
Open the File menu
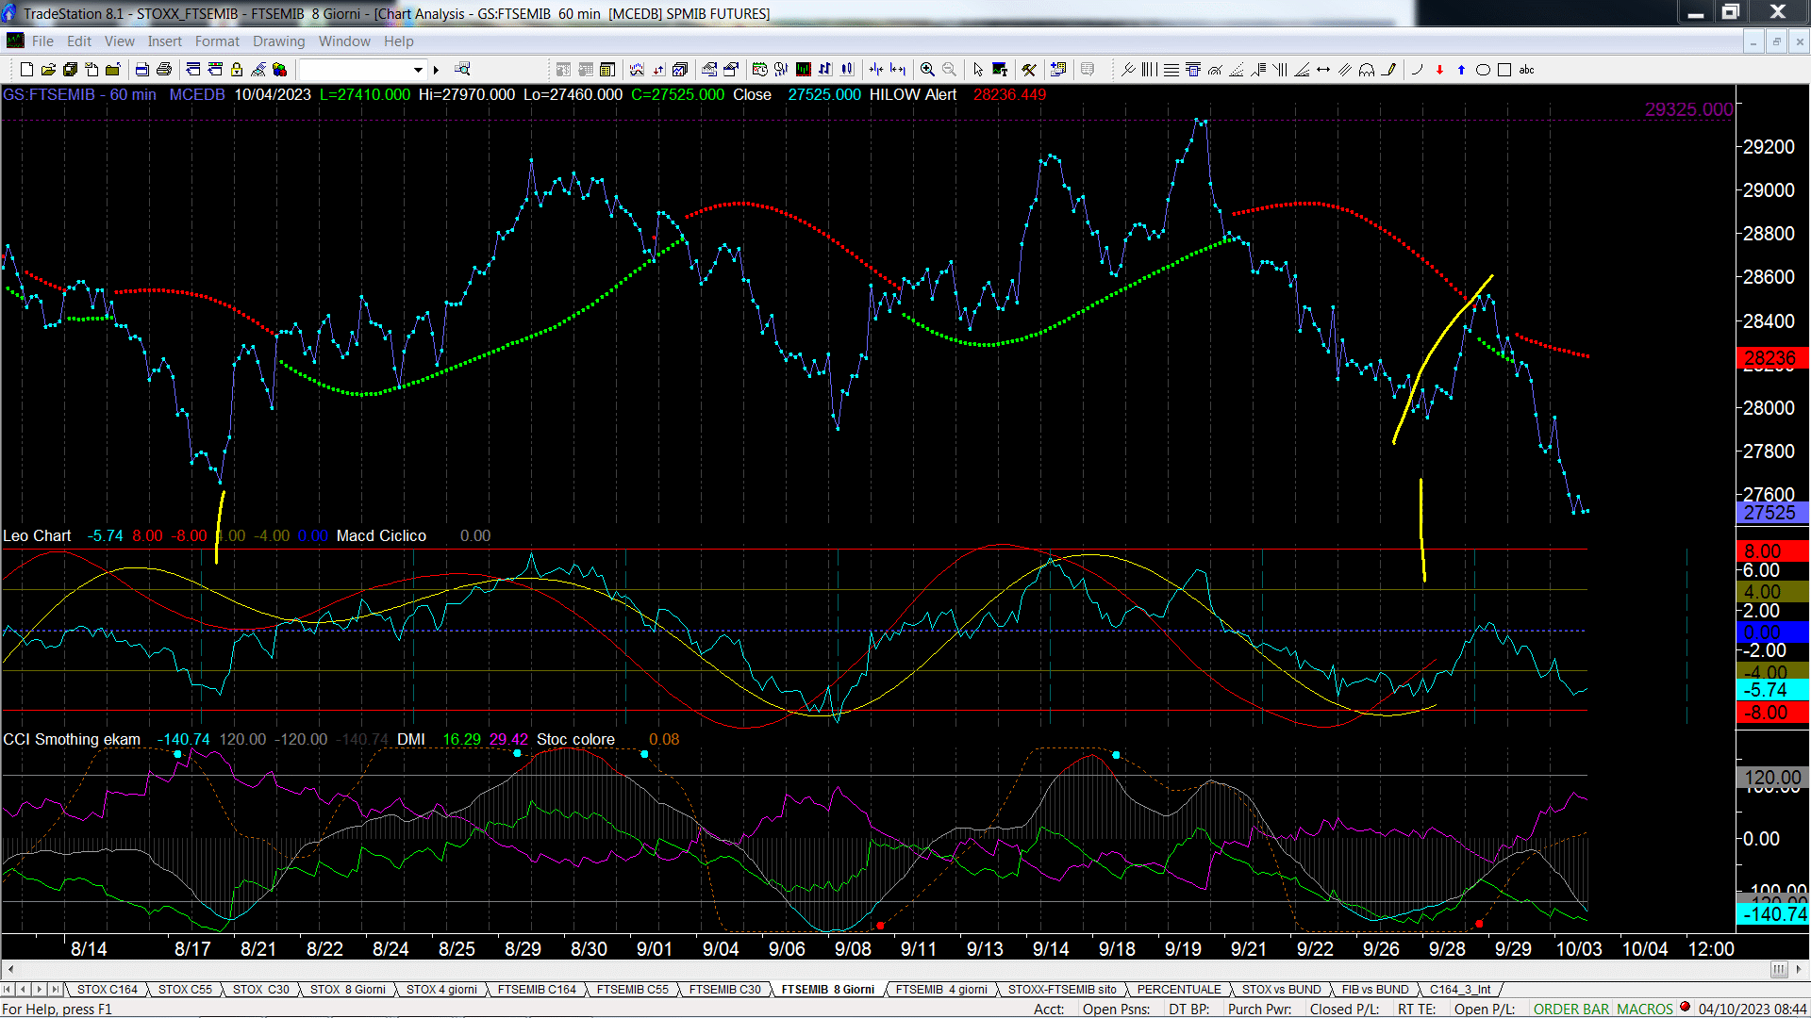(42, 41)
